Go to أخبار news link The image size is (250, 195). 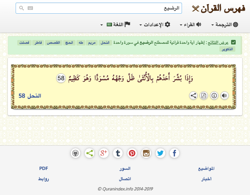pyautogui.click(x=206, y=179)
